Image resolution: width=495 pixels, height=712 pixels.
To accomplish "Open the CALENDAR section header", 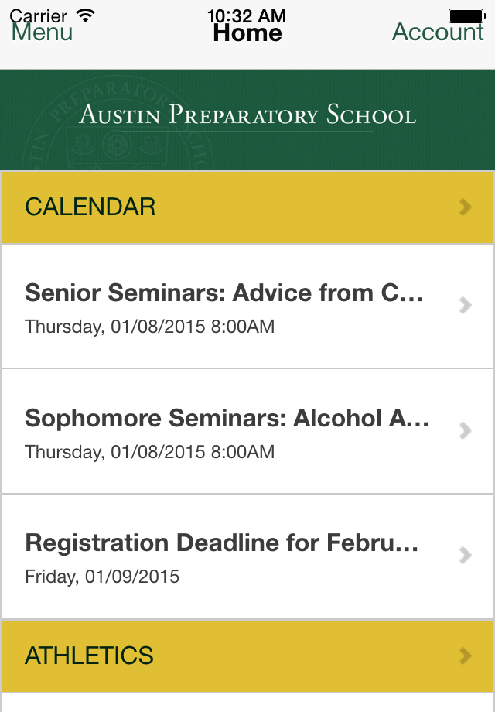I will 247,207.
